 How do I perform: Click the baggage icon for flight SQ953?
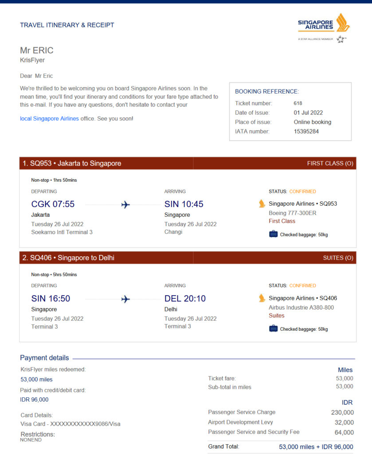[273, 234]
